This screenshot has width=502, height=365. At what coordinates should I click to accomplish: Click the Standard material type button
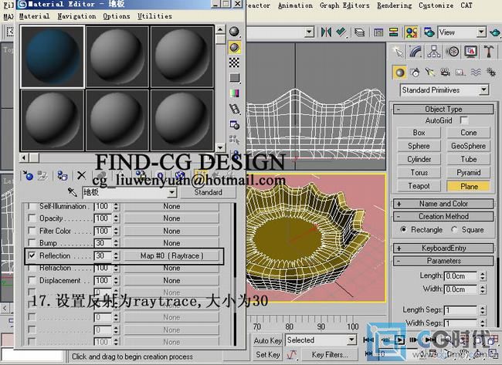coord(208,192)
